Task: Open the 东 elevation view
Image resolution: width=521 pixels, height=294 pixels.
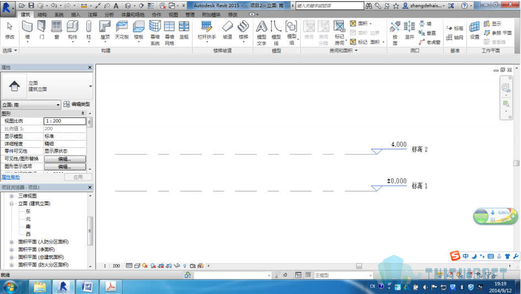Action: click(28, 211)
